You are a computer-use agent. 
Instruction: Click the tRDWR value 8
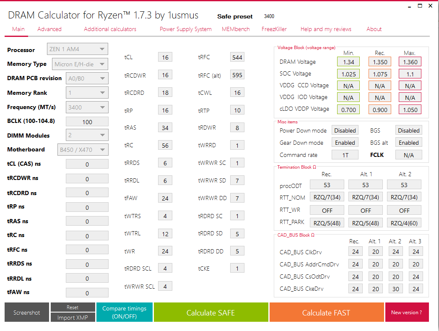coord(237,128)
